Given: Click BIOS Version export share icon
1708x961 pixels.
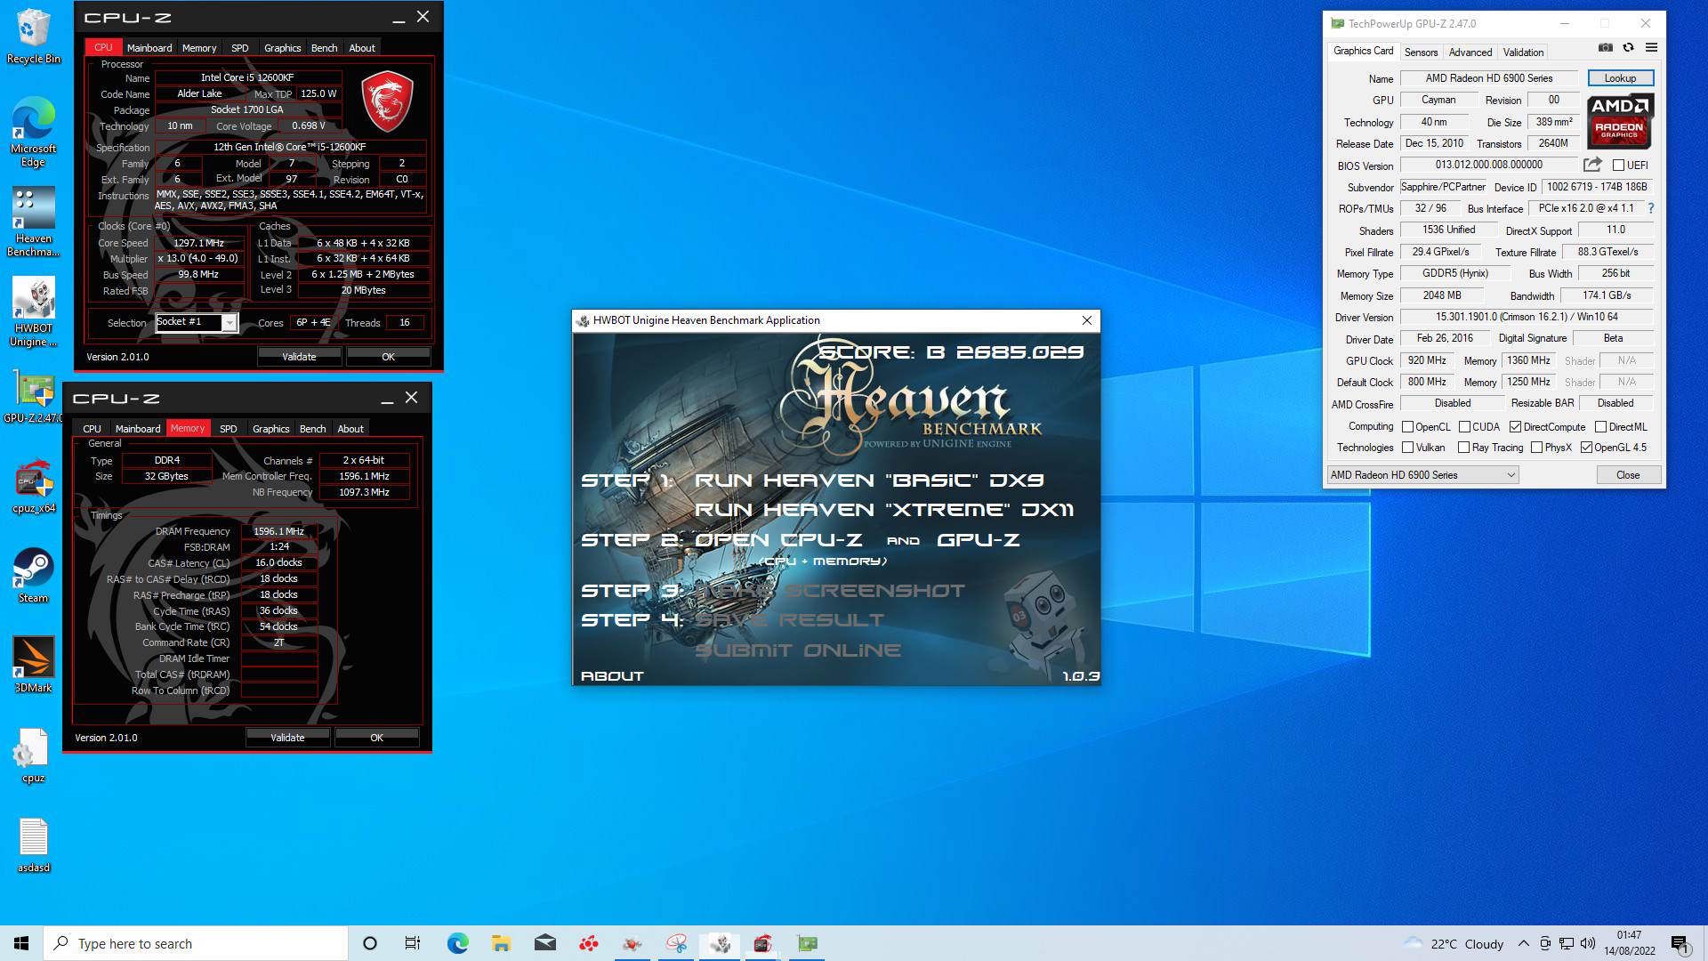Looking at the screenshot, I should [1592, 165].
